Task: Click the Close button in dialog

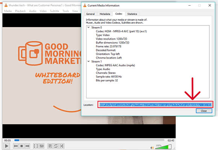Action: click(204, 111)
